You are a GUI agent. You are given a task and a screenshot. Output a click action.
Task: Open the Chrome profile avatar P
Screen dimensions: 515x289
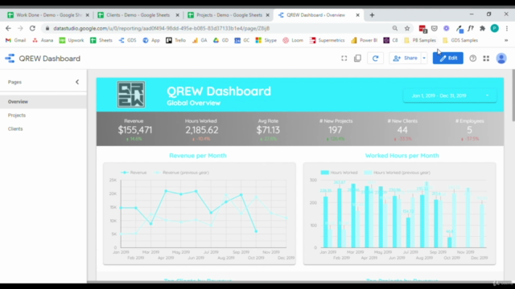[x=494, y=29]
